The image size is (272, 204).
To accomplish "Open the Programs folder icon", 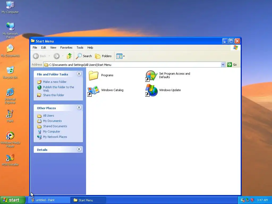I will click(x=93, y=75).
